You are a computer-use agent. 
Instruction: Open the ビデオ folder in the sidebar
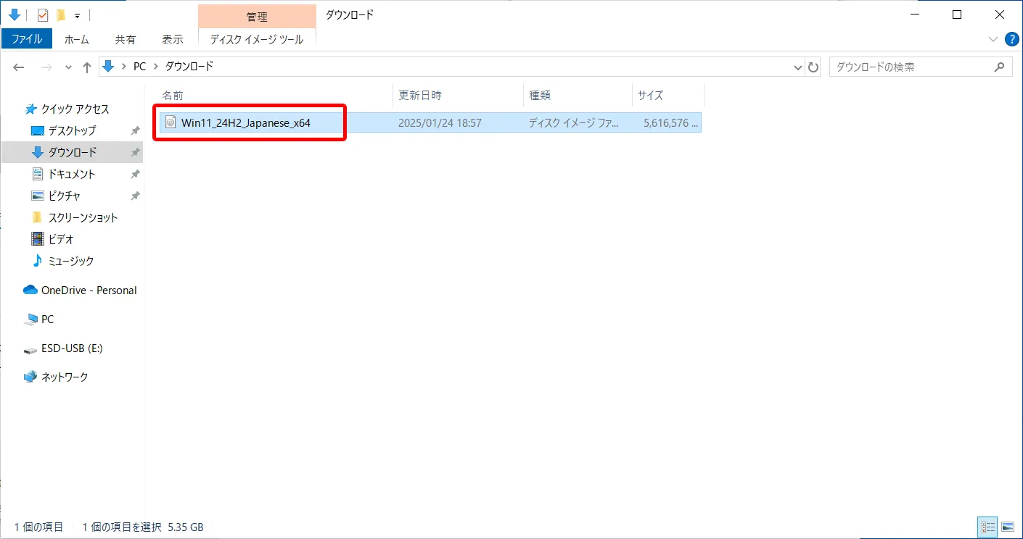[x=61, y=239]
